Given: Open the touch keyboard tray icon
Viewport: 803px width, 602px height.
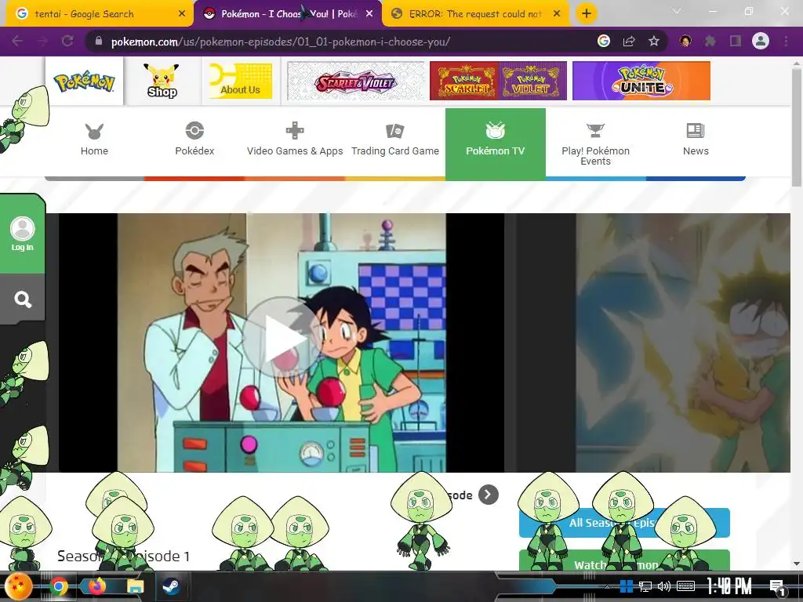Looking at the screenshot, I should coord(685,586).
